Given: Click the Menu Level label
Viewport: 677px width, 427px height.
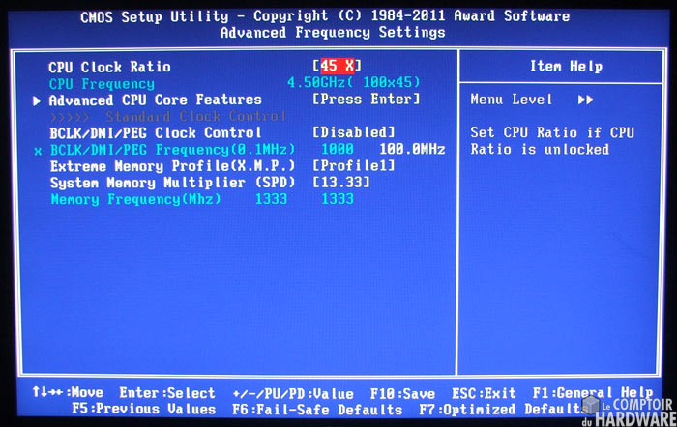Looking at the screenshot, I should pos(512,100).
